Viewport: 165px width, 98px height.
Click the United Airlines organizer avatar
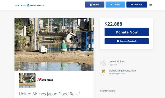coord(103,63)
